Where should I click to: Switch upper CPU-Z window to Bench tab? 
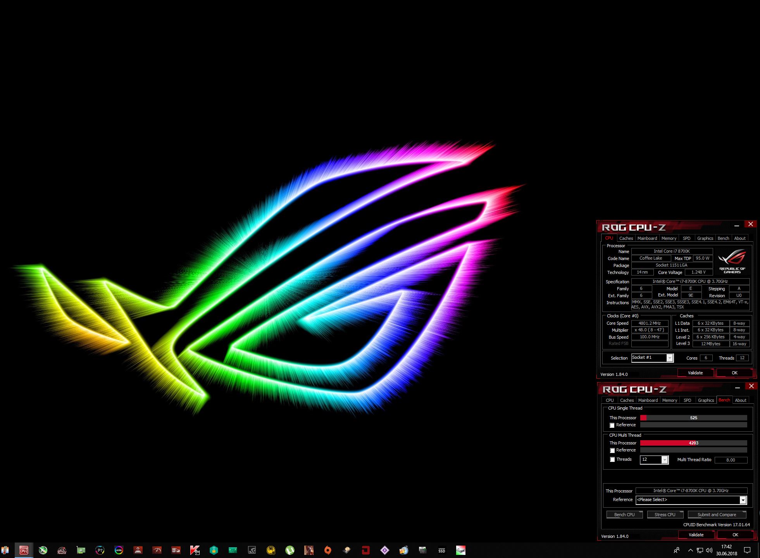(x=723, y=238)
